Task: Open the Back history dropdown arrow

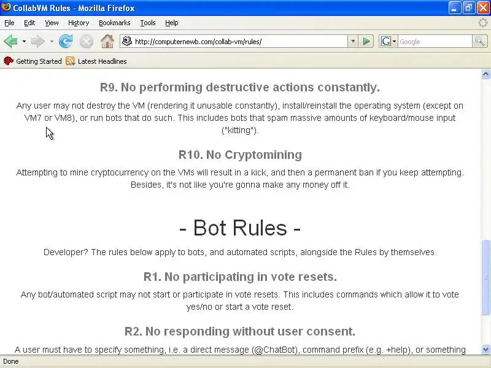Action: (24, 41)
